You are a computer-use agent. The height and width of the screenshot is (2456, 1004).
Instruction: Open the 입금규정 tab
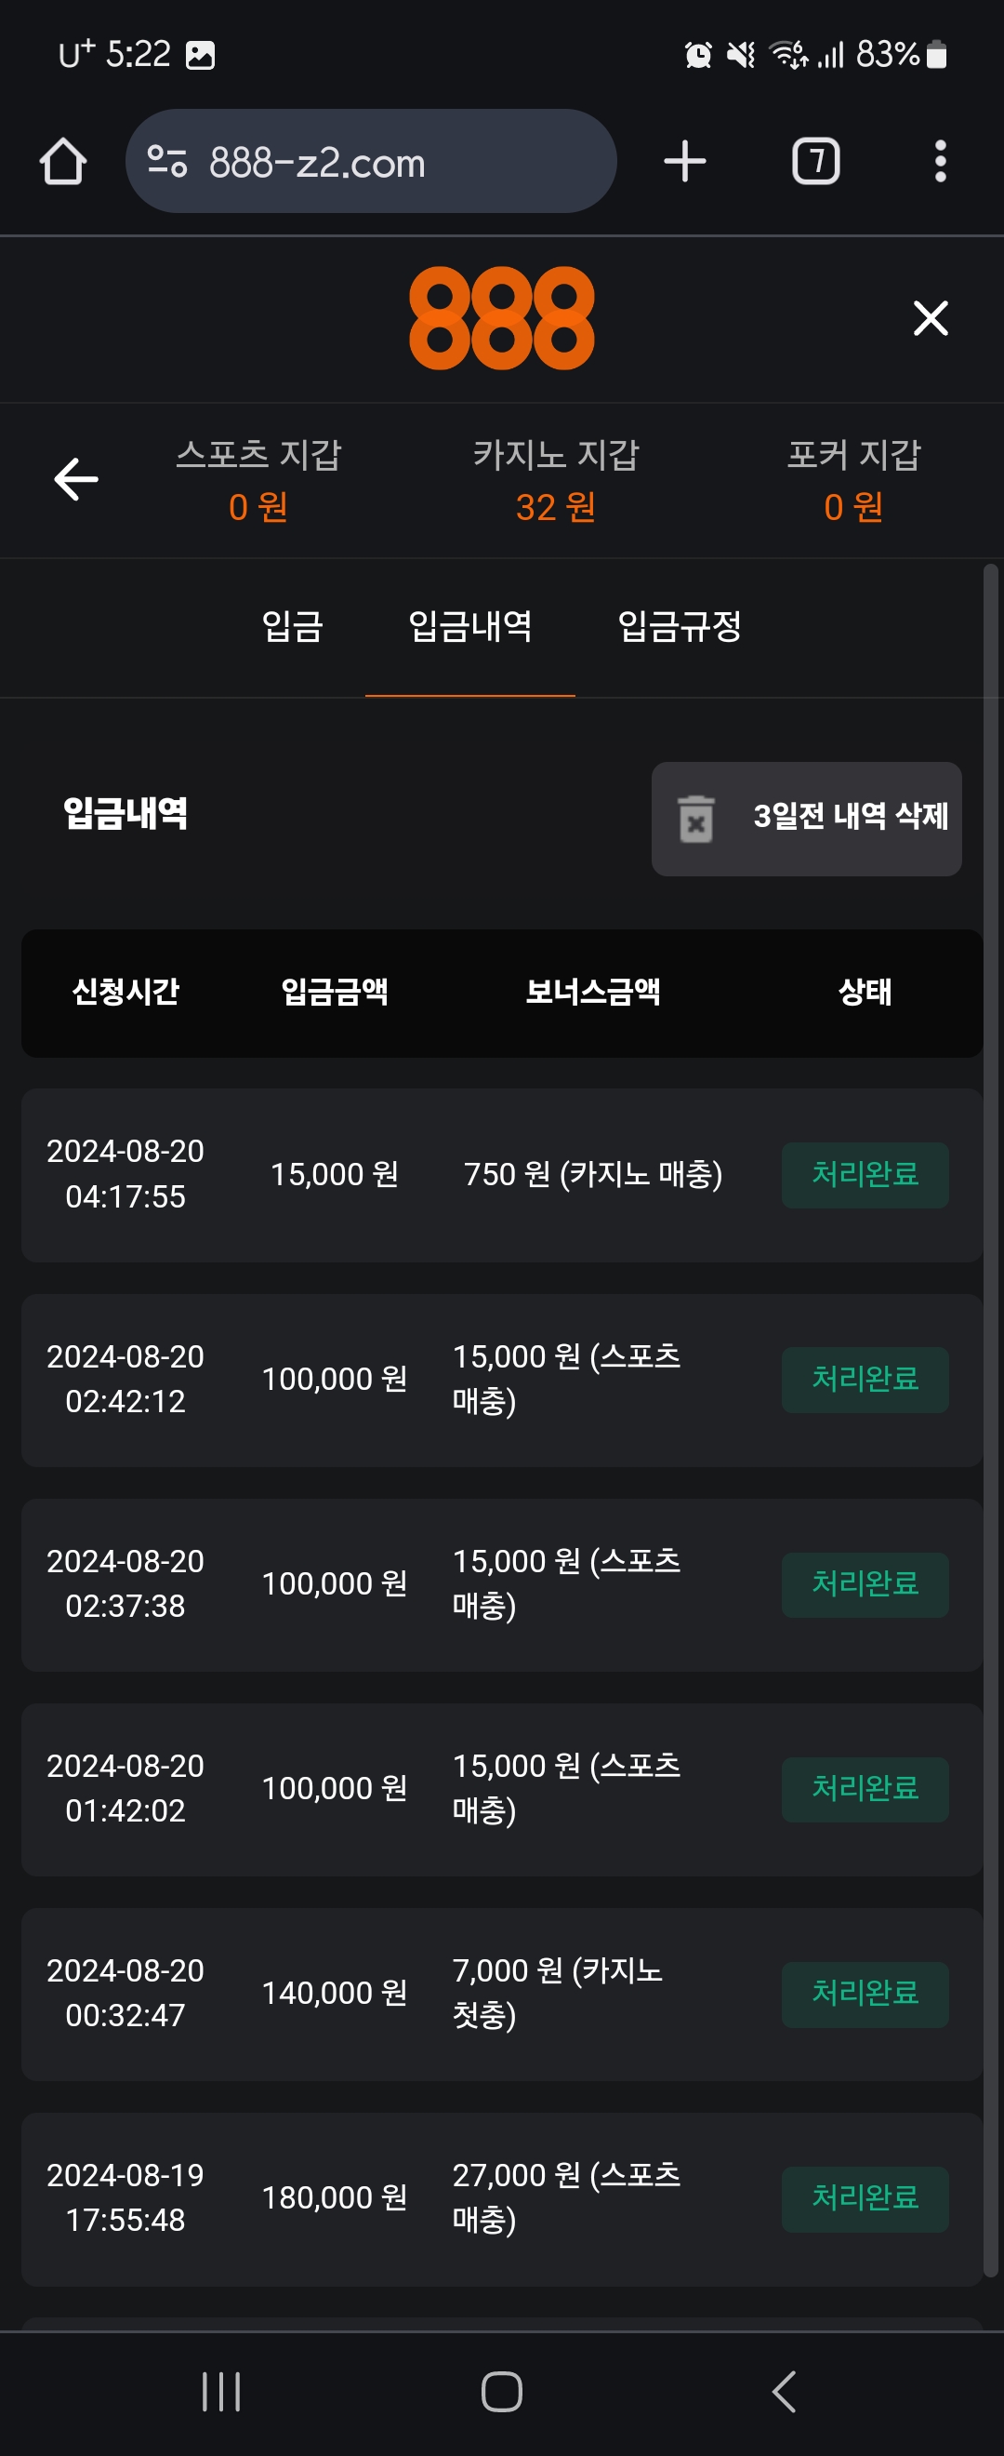[x=680, y=626]
